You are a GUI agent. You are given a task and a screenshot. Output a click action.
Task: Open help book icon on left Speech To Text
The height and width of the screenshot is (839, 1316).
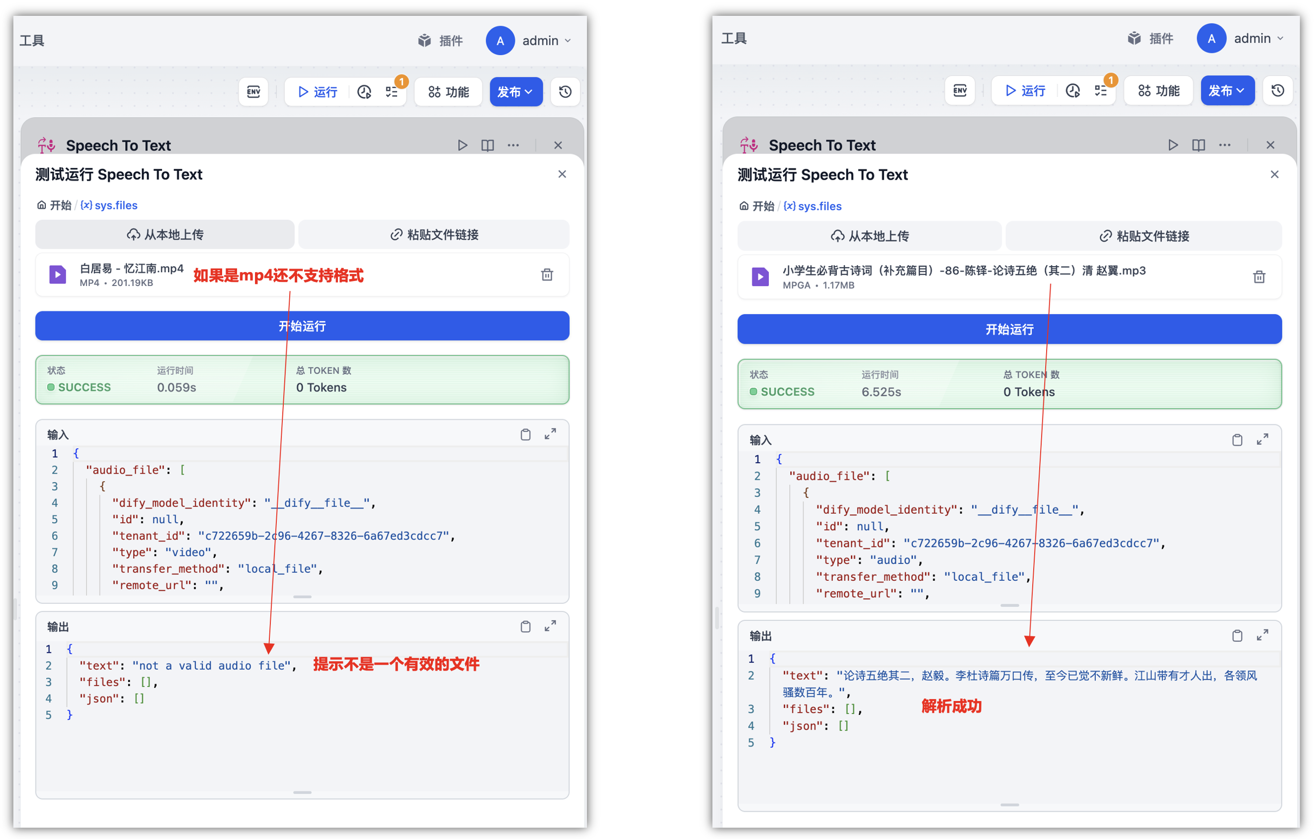(x=488, y=145)
